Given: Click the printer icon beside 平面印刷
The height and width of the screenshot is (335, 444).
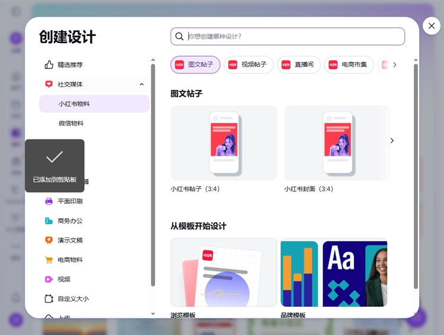Looking at the screenshot, I should 49,201.
